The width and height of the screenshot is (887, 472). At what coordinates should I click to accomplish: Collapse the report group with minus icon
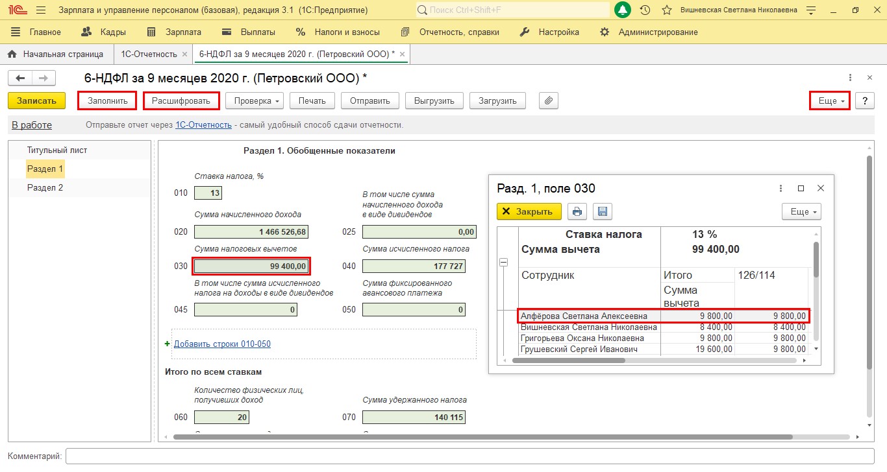click(503, 262)
